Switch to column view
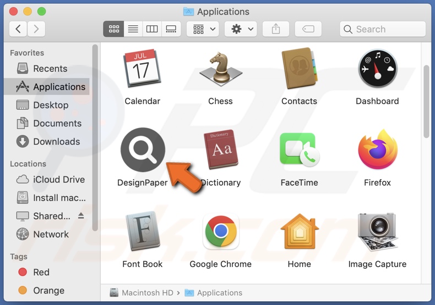435x305 pixels. point(152,29)
